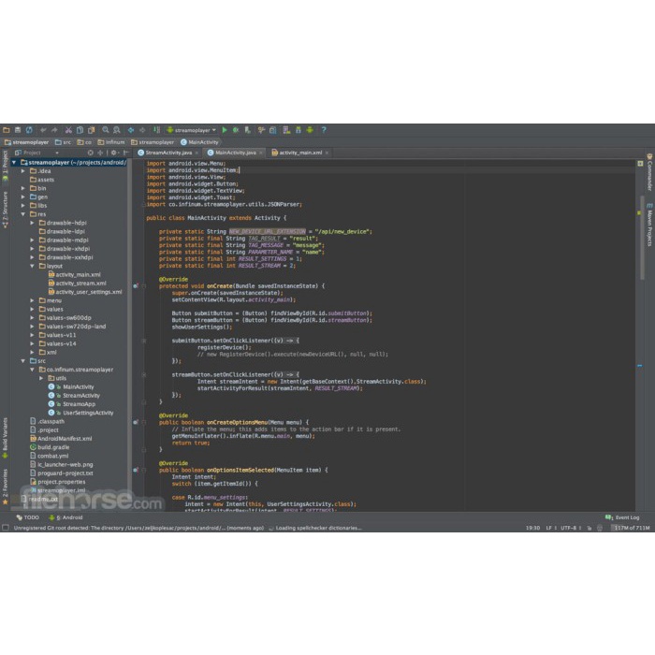Image resolution: width=655 pixels, height=655 pixels.
Task: Redo the edit via toolbar arrow
Action: pyautogui.click(x=54, y=130)
